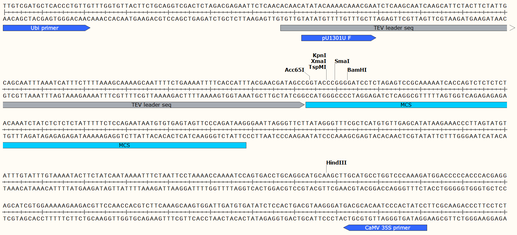Viewport: 517px width, 235px height.
Task: Click the GGTACC bases under KpnI label
Action: coord(318,83)
